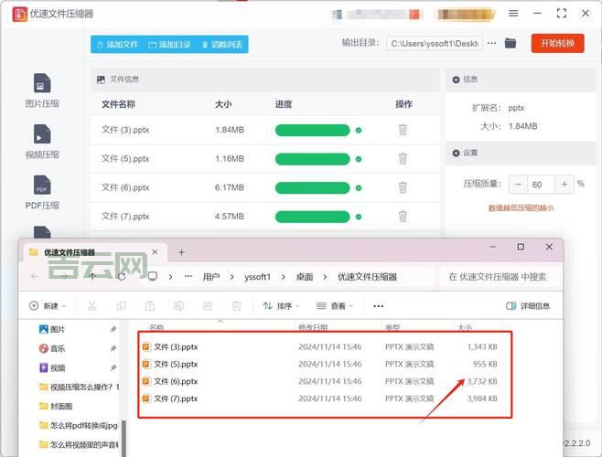Decrease compression quality with minus button
The width and height of the screenshot is (602, 457).
click(519, 185)
